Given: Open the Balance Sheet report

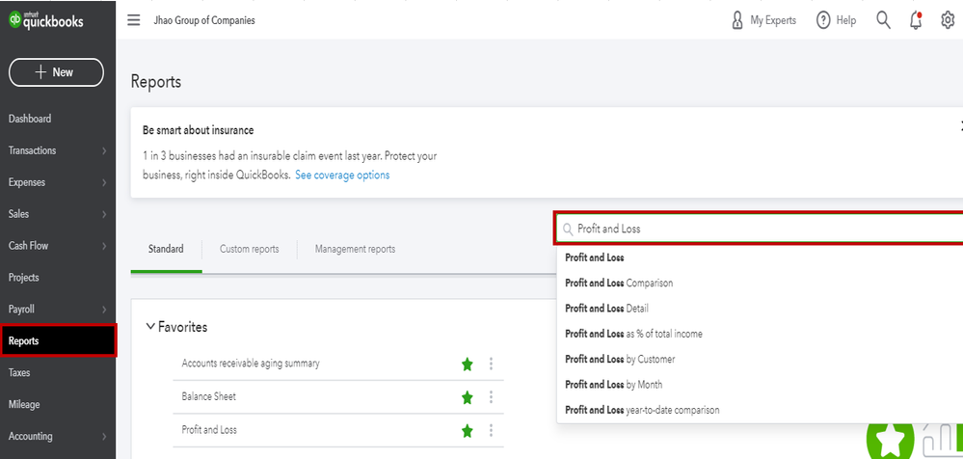Looking at the screenshot, I should click(209, 396).
